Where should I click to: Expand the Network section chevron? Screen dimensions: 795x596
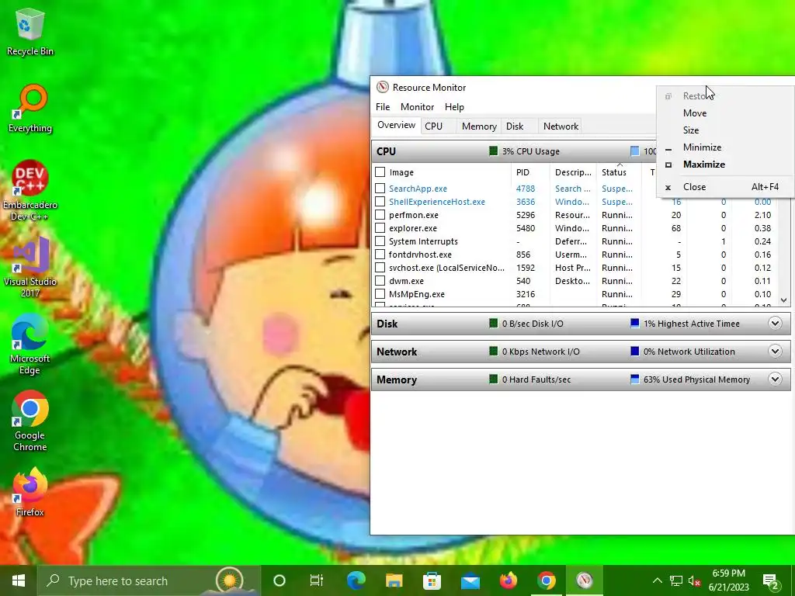(x=775, y=352)
